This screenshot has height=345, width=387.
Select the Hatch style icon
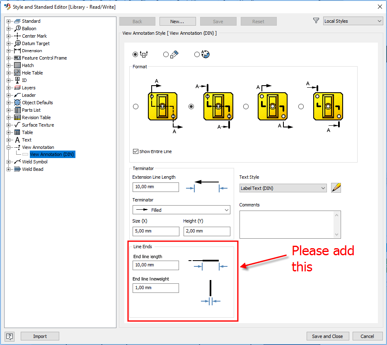pos(17,65)
